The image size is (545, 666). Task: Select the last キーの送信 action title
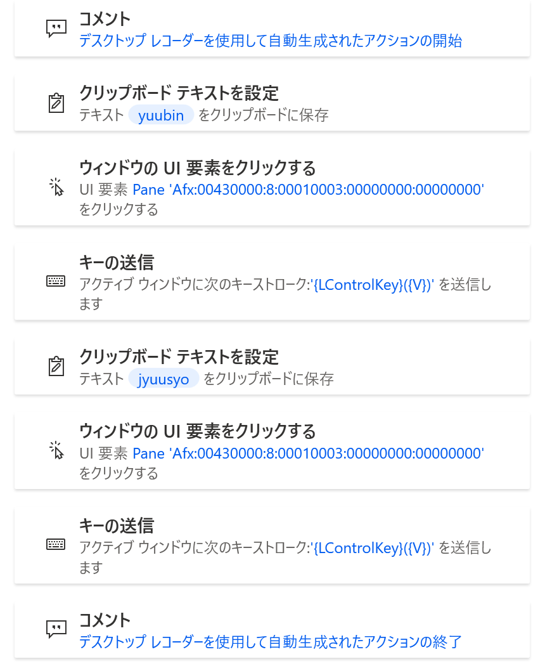[x=117, y=526]
